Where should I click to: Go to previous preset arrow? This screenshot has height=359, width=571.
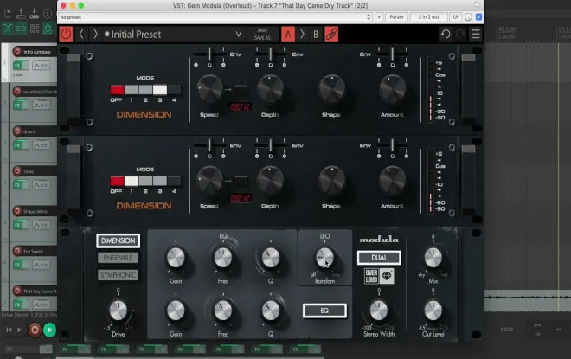click(81, 35)
